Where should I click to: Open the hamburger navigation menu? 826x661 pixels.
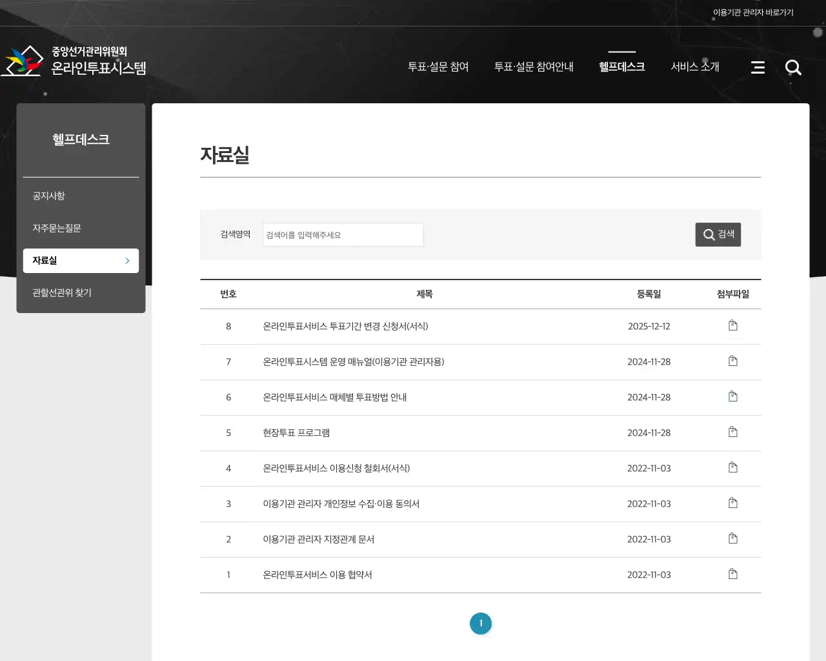[758, 67]
